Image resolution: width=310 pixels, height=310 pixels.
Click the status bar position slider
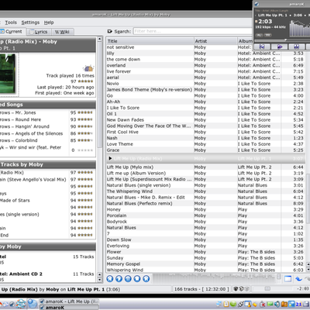pyautogui.click(x=267, y=289)
